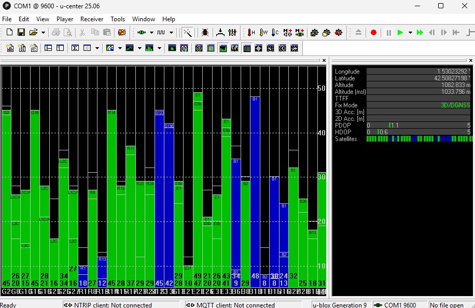
Task: Click the save file floppy icon
Action: pos(21,32)
